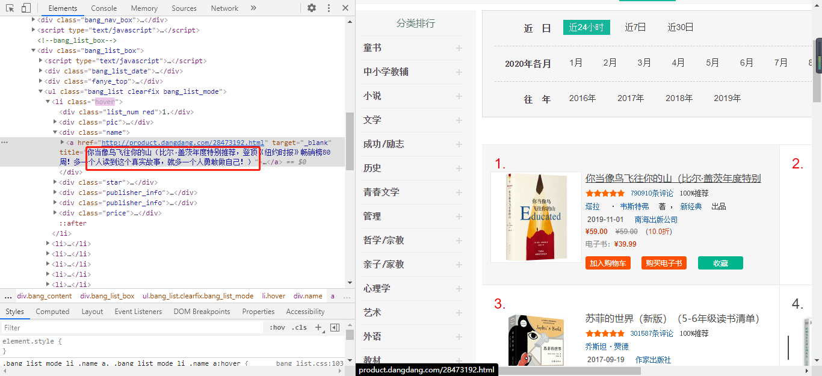Expand the div class price node
The image size is (822, 376).
pyautogui.click(x=55, y=213)
